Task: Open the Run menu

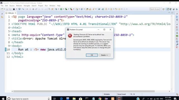Action: pyautogui.click(x=46, y=6)
